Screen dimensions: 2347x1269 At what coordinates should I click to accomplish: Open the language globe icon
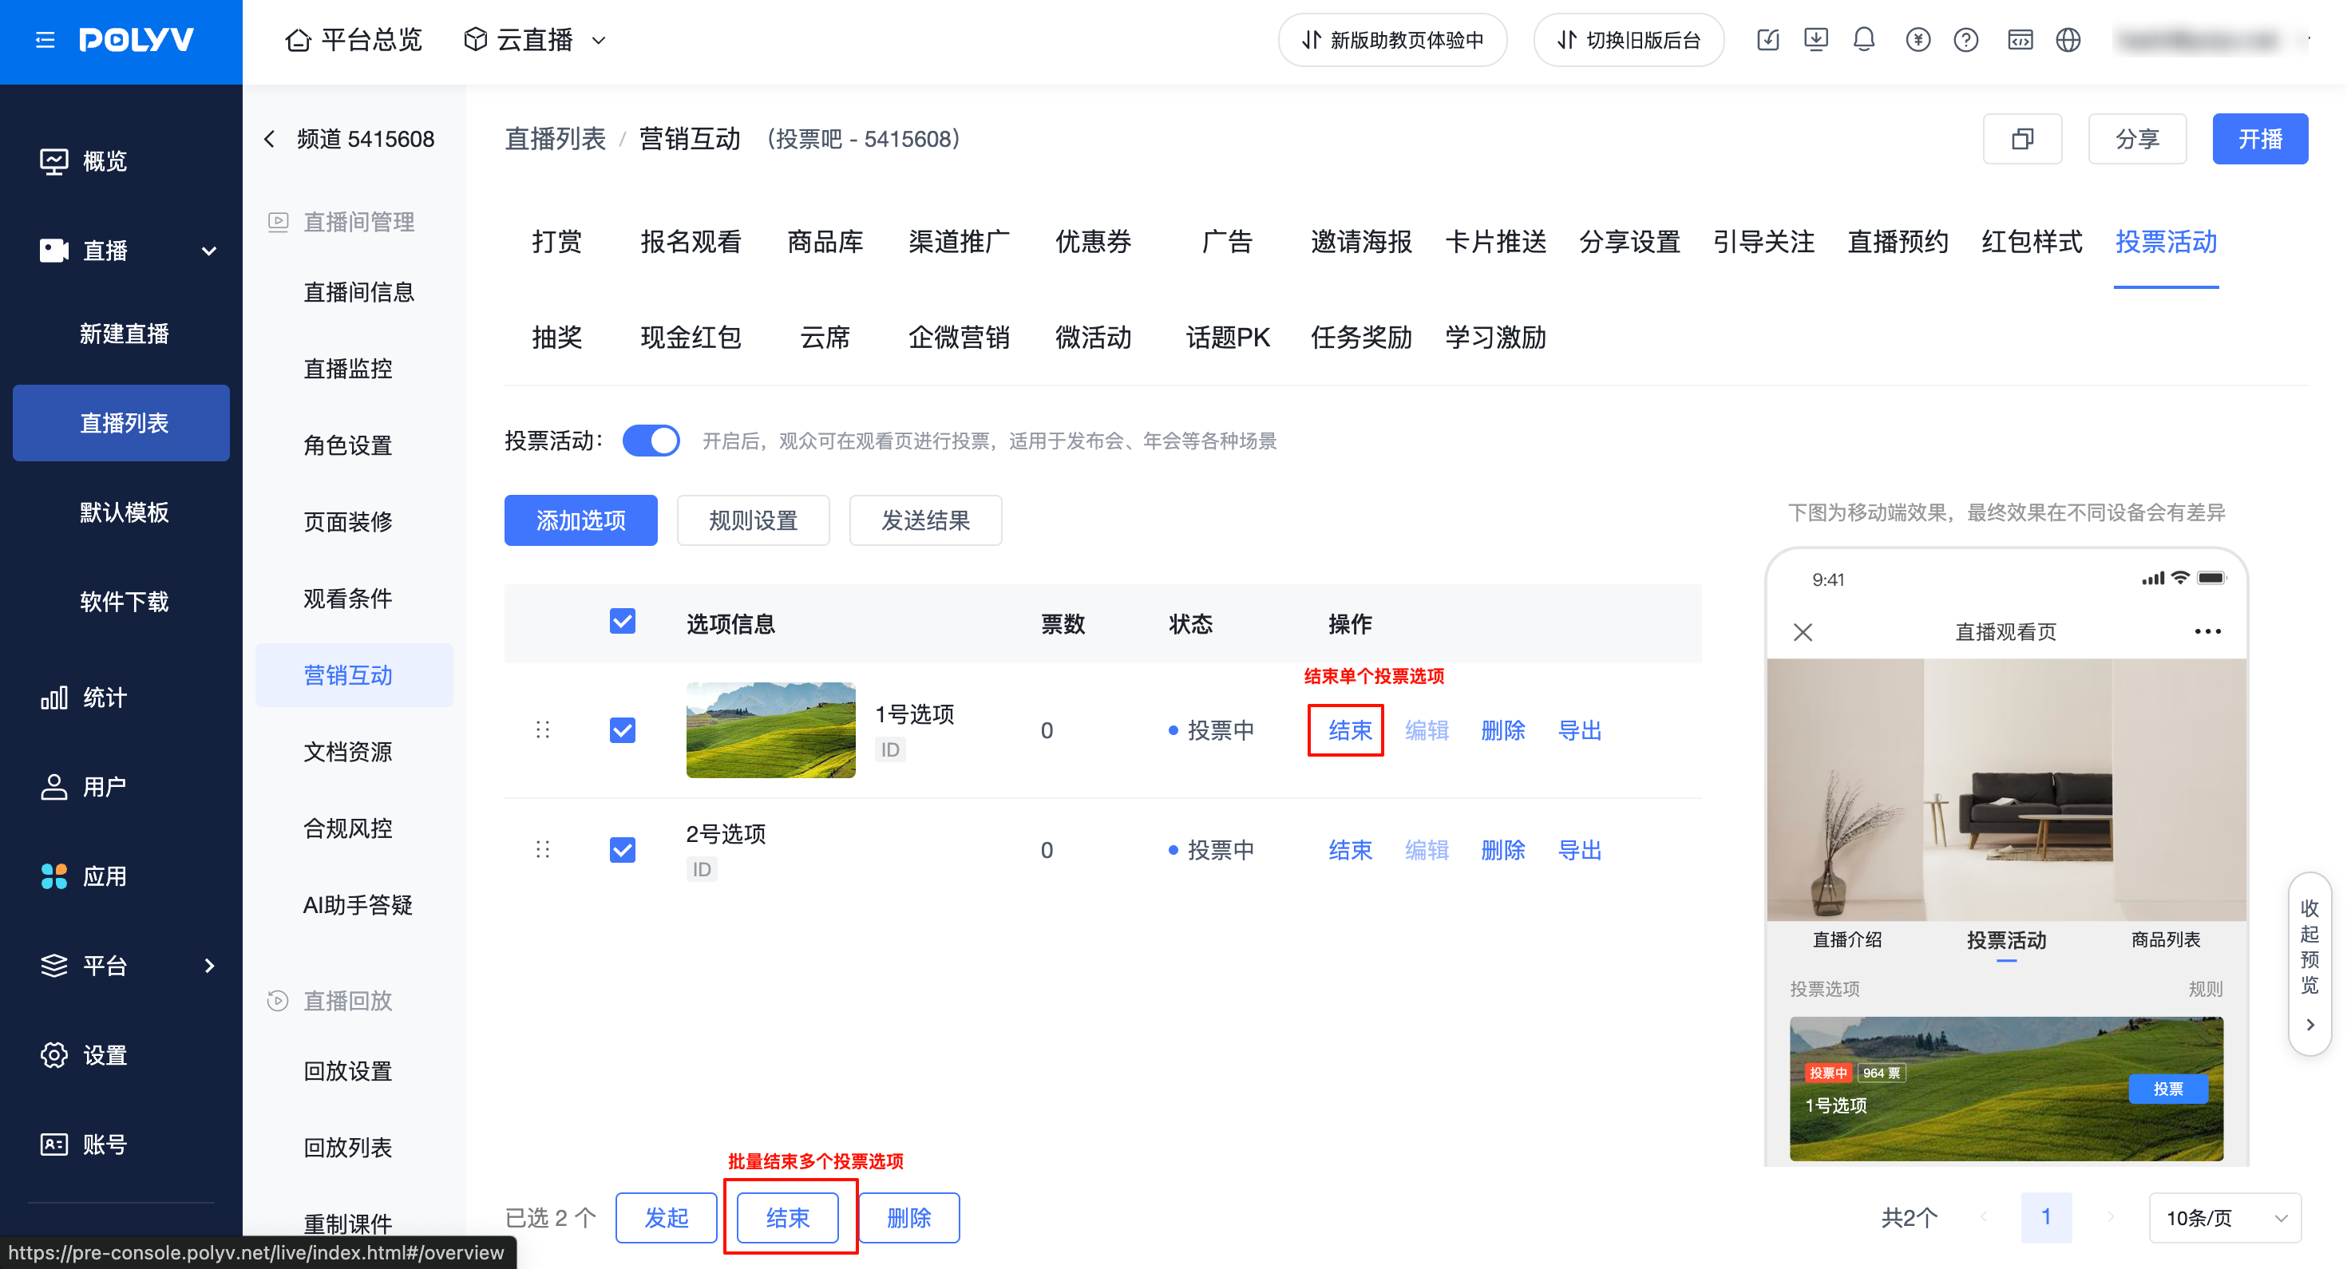[x=2068, y=40]
